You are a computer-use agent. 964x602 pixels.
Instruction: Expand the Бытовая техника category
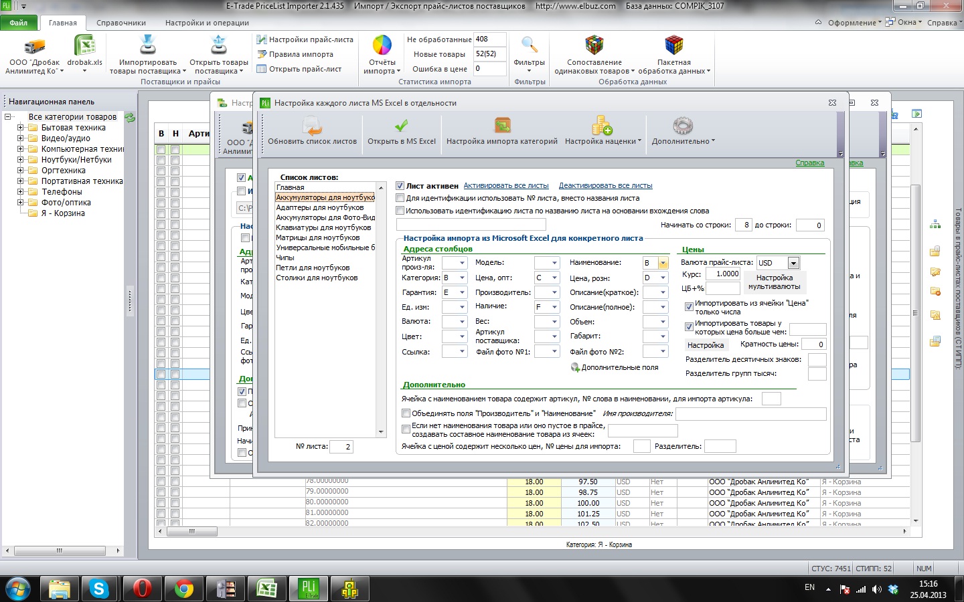(20, 128)
